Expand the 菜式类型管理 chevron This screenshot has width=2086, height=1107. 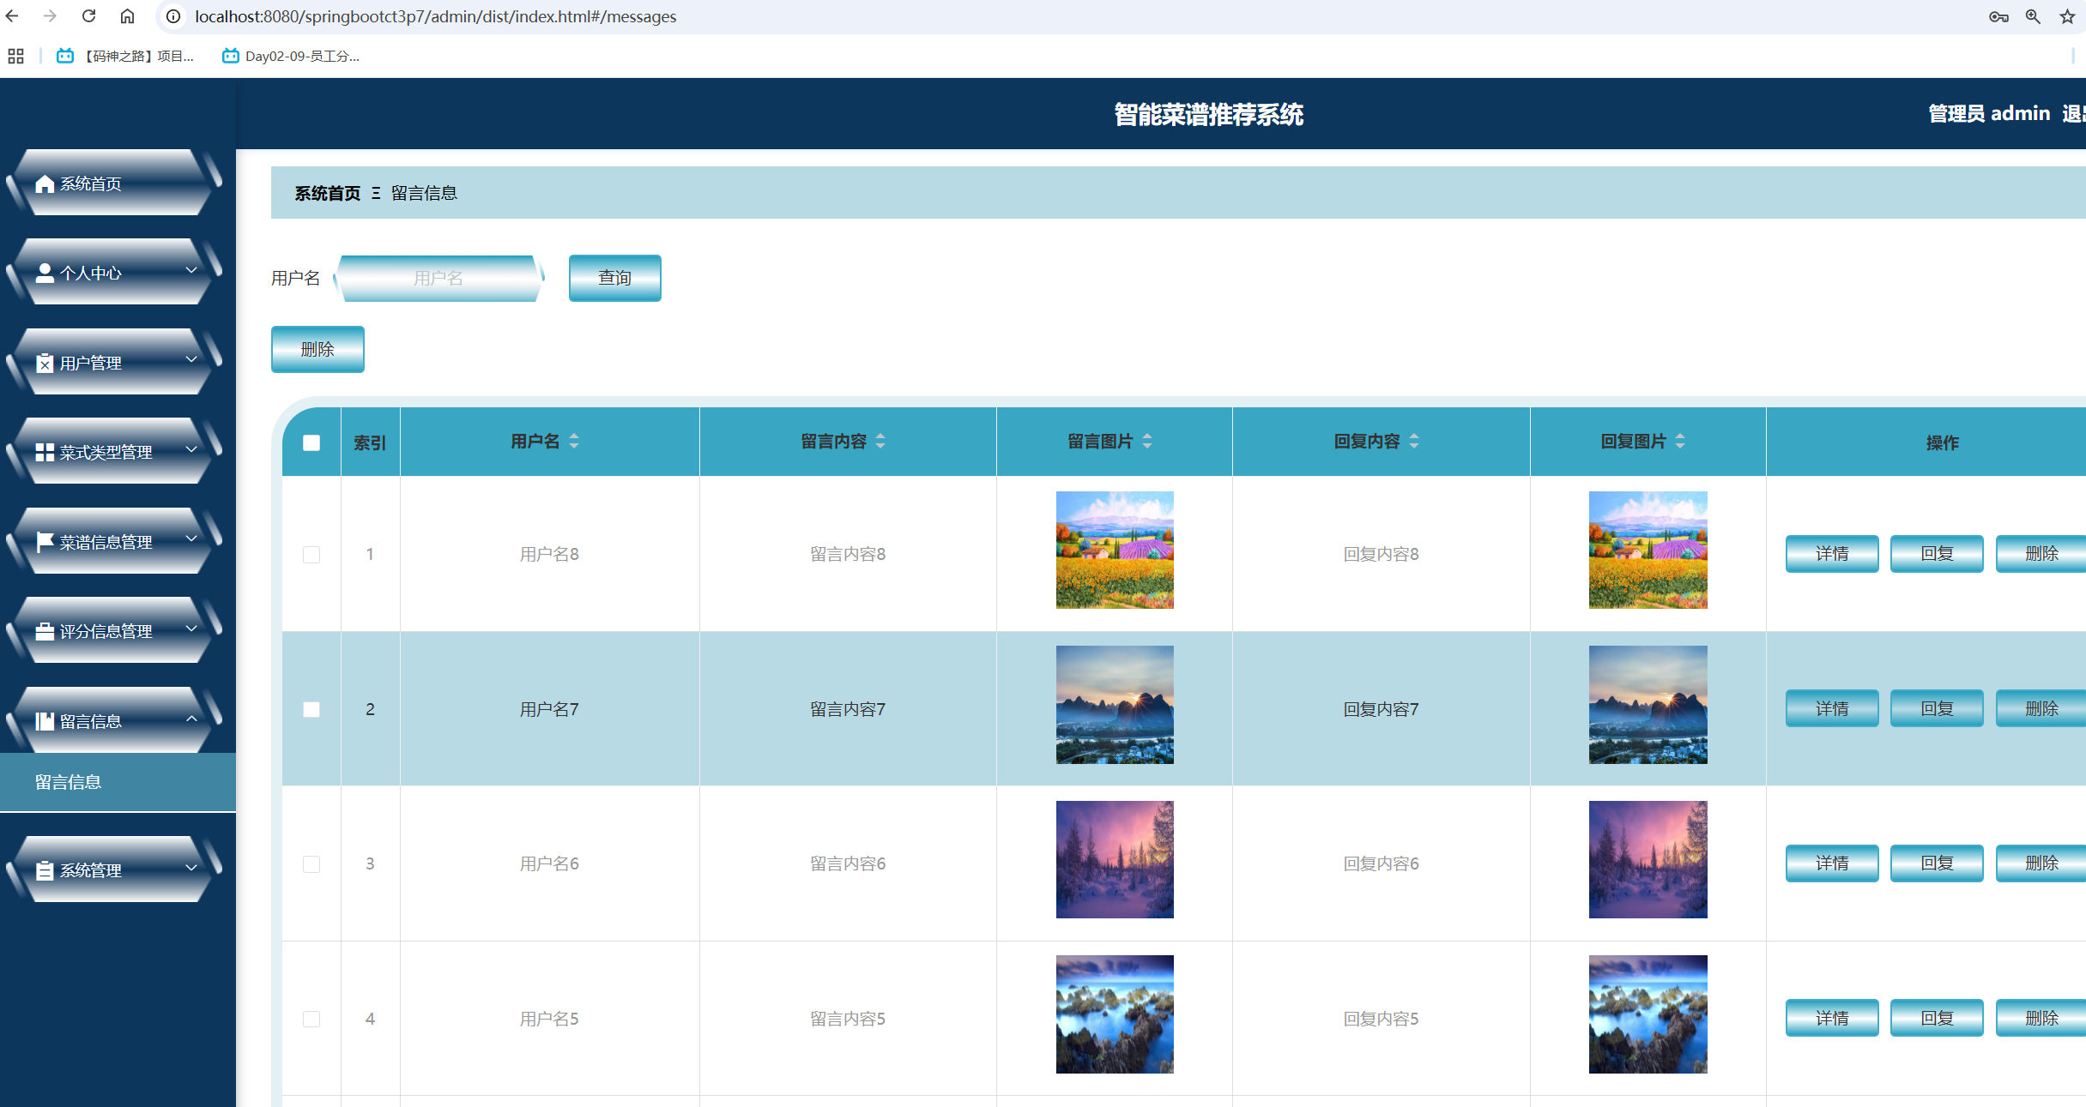(191, 449)
